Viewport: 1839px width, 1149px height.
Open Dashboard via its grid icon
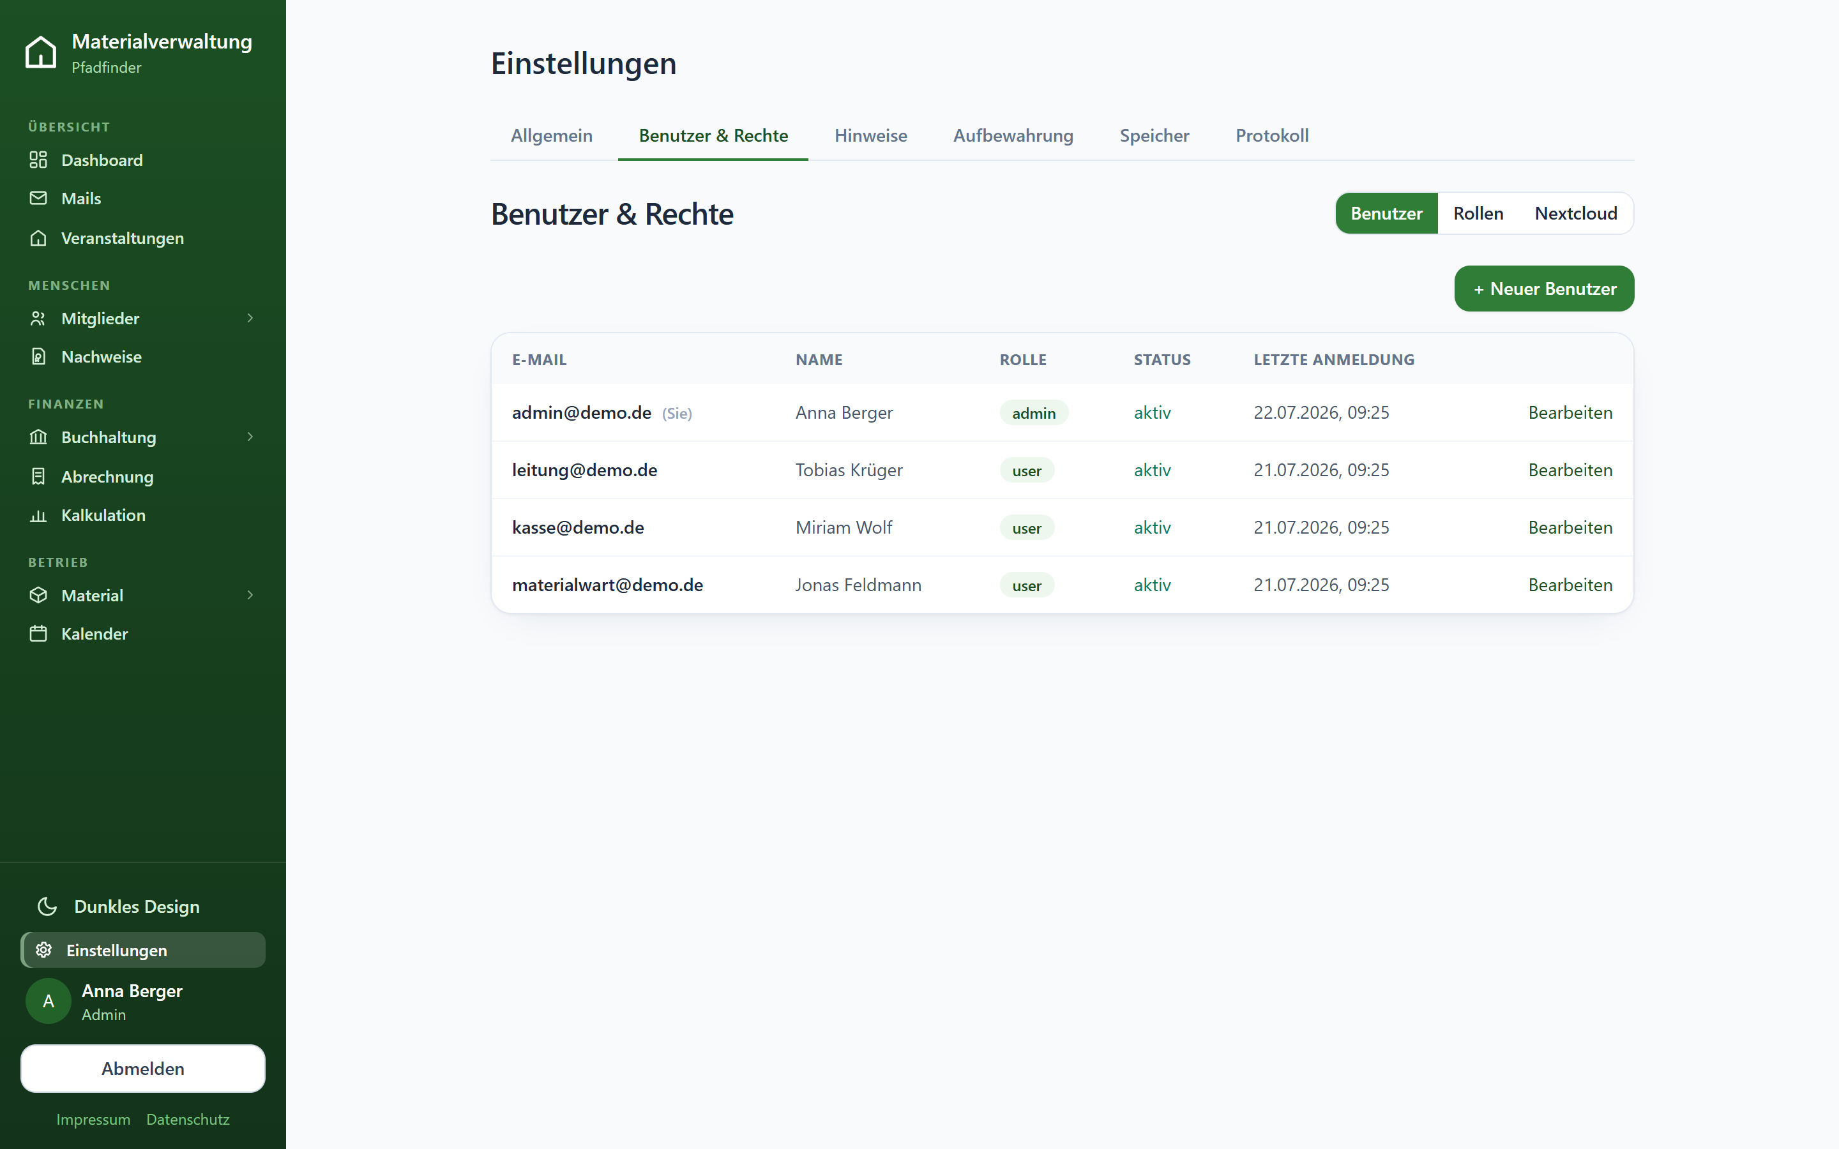pyautogui.click(x=38, y=160)
